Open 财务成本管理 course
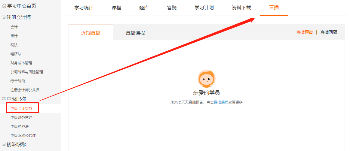Screen dimensions: 350x151 21,63
